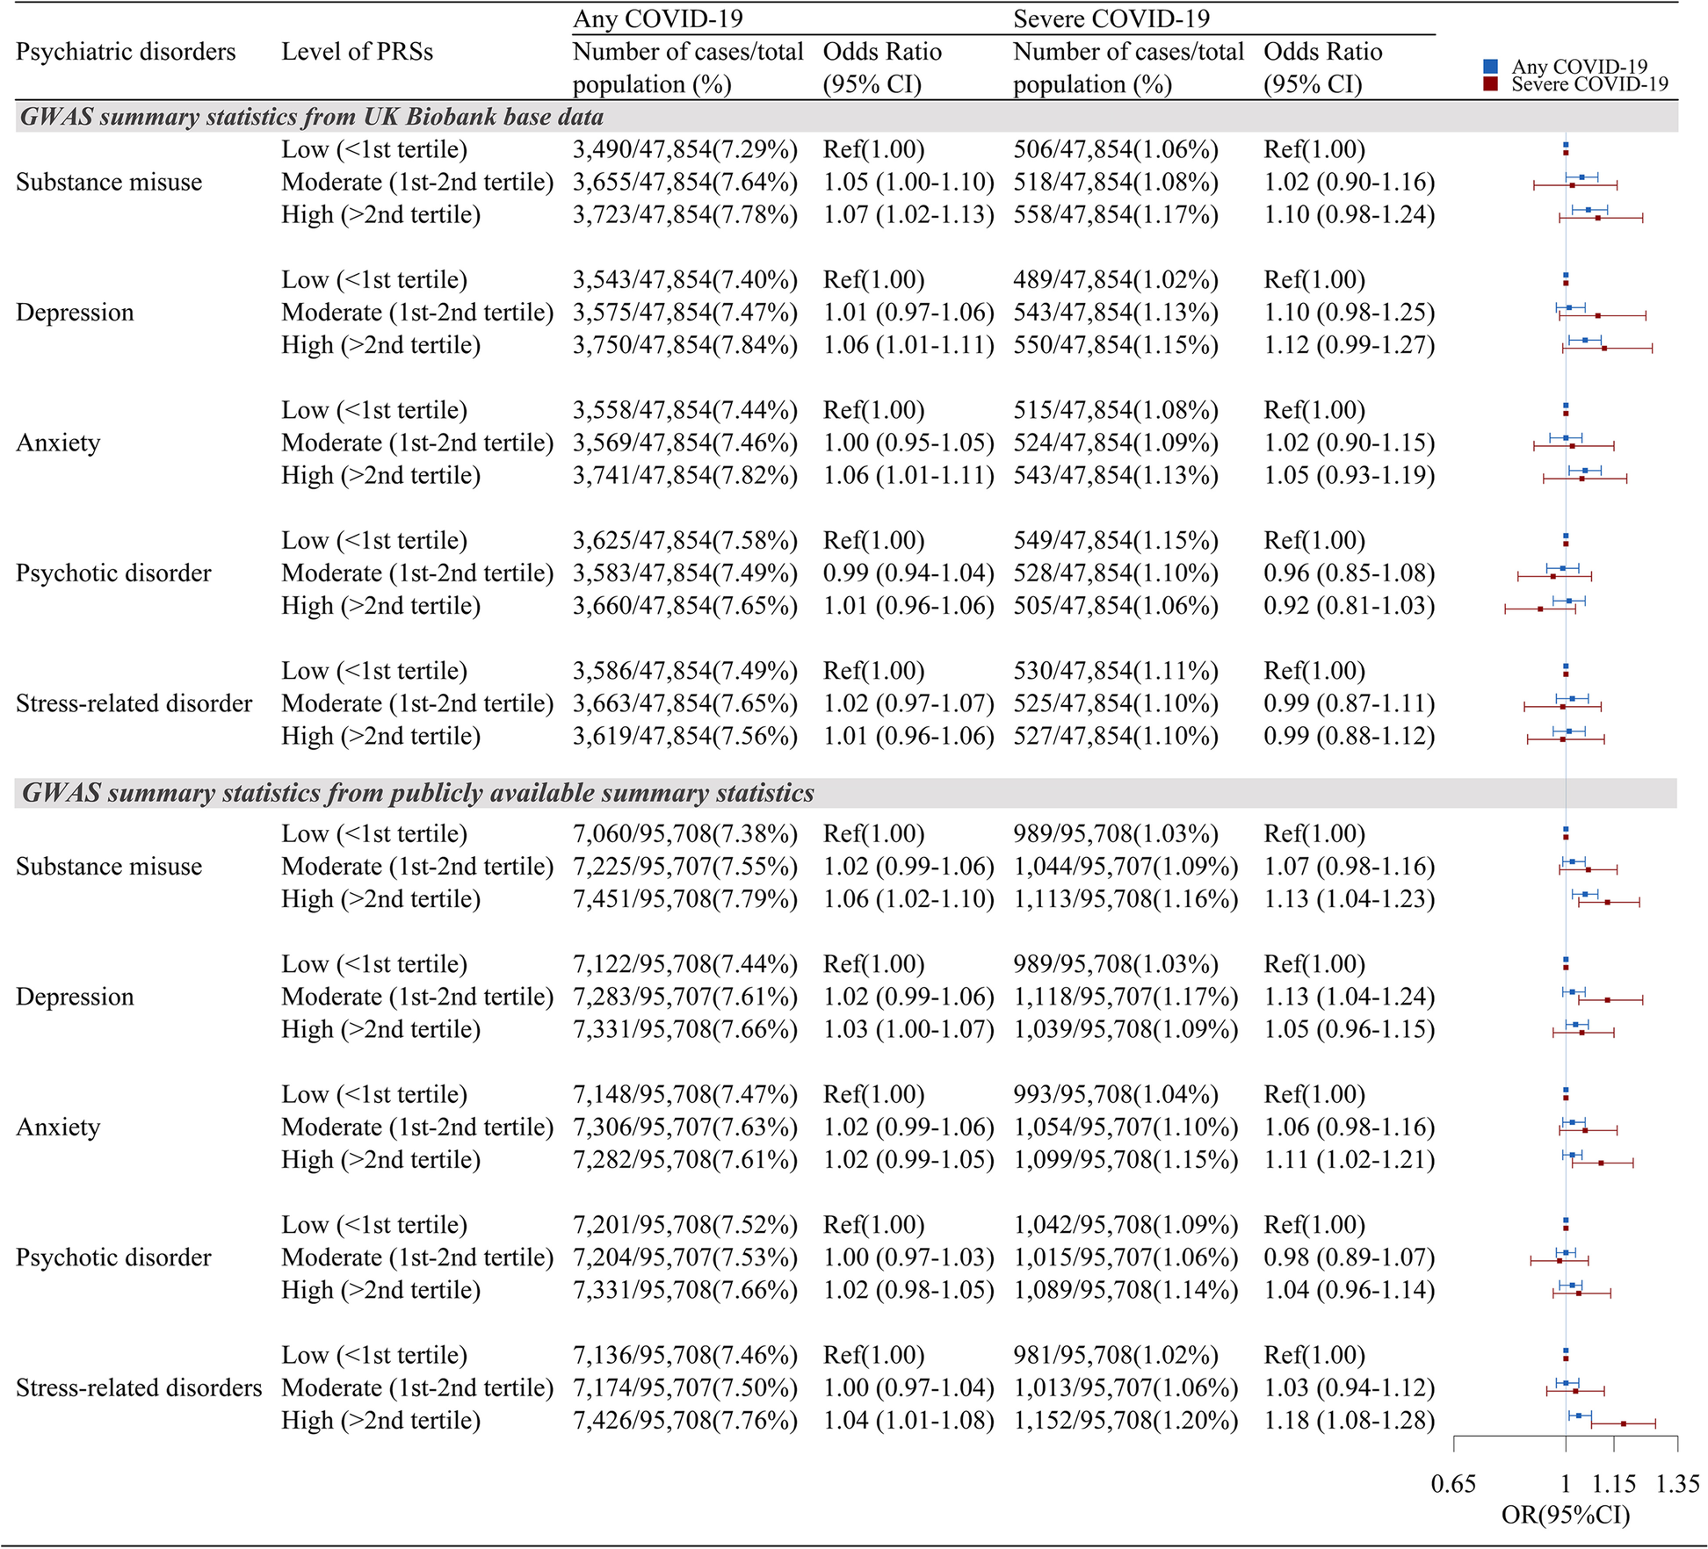This screenshot has width=1708, height=1549.
Task: Select odds ratio '1.06 (1.02-1.10)'
Action: [908, 899]
